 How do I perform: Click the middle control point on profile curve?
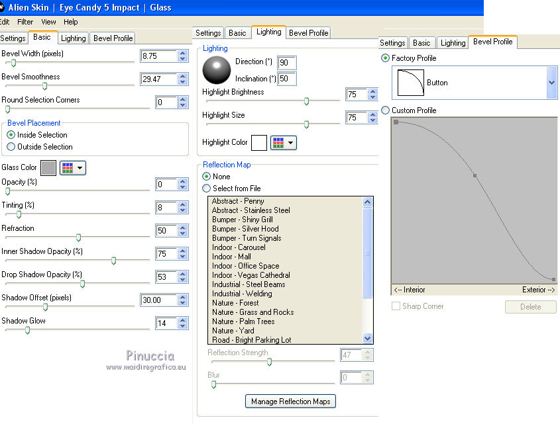click(x=475, y=175)
